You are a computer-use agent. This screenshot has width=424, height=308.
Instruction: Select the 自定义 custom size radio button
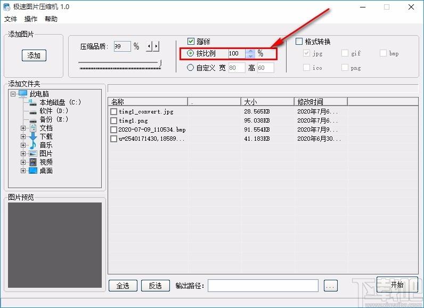pos(190,67)
